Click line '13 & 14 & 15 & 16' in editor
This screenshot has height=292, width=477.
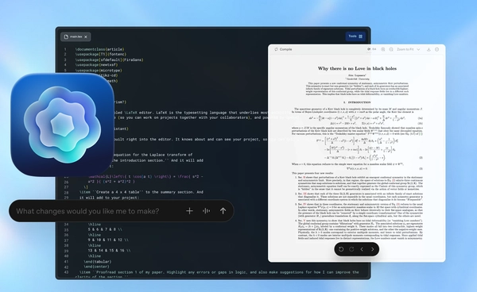(x=110, y=251)
